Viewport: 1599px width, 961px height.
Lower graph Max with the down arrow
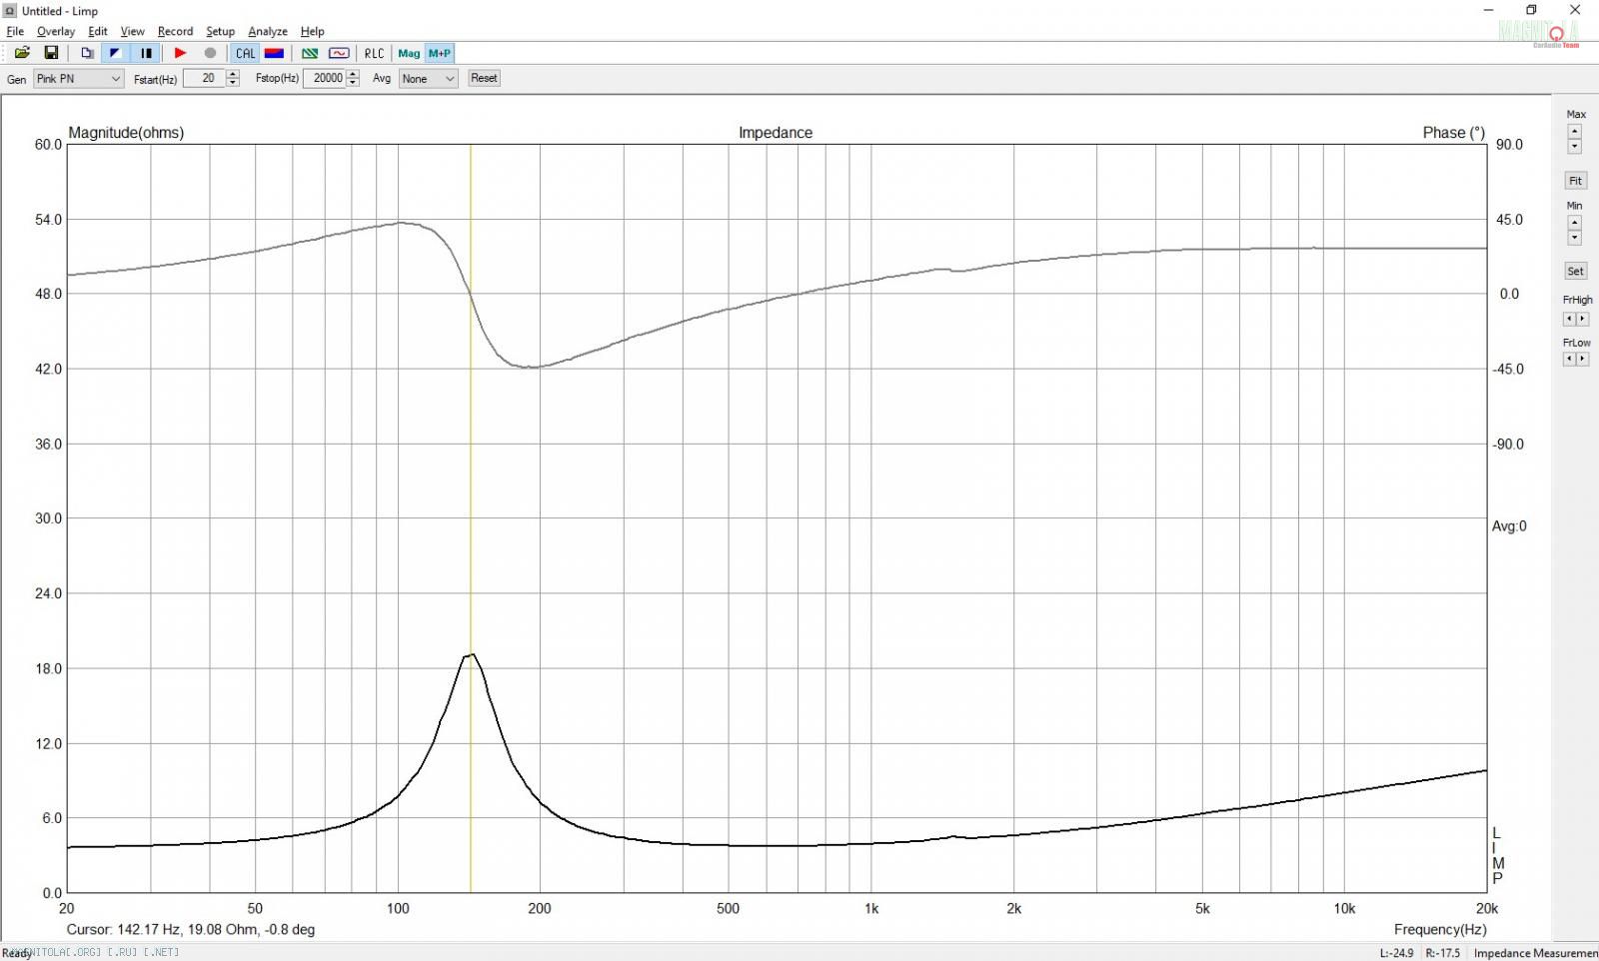pos(1575,146)
